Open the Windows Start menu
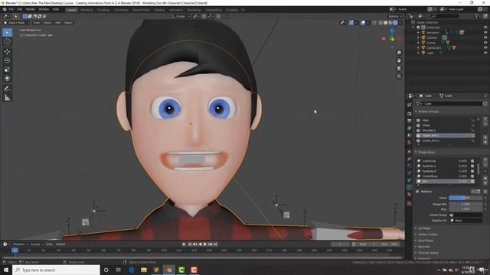 (6, 270)
